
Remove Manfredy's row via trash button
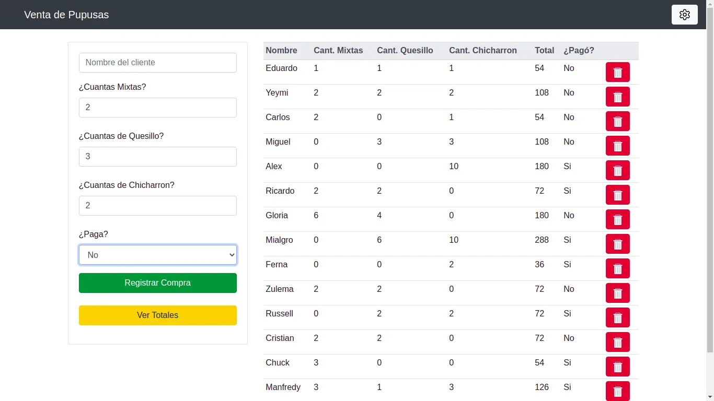pos(617,391)
